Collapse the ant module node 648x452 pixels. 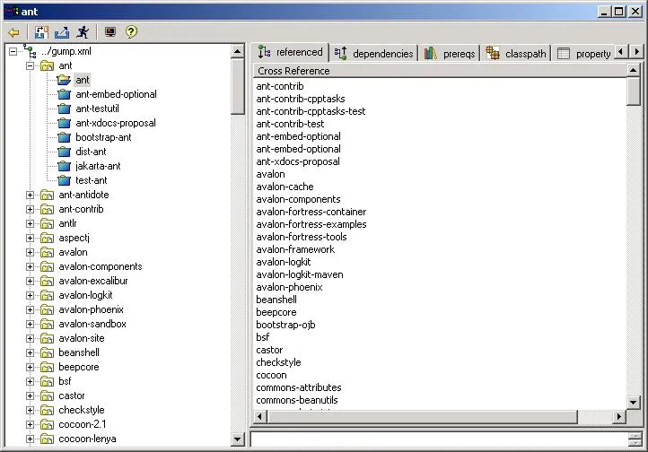[30, 66]
